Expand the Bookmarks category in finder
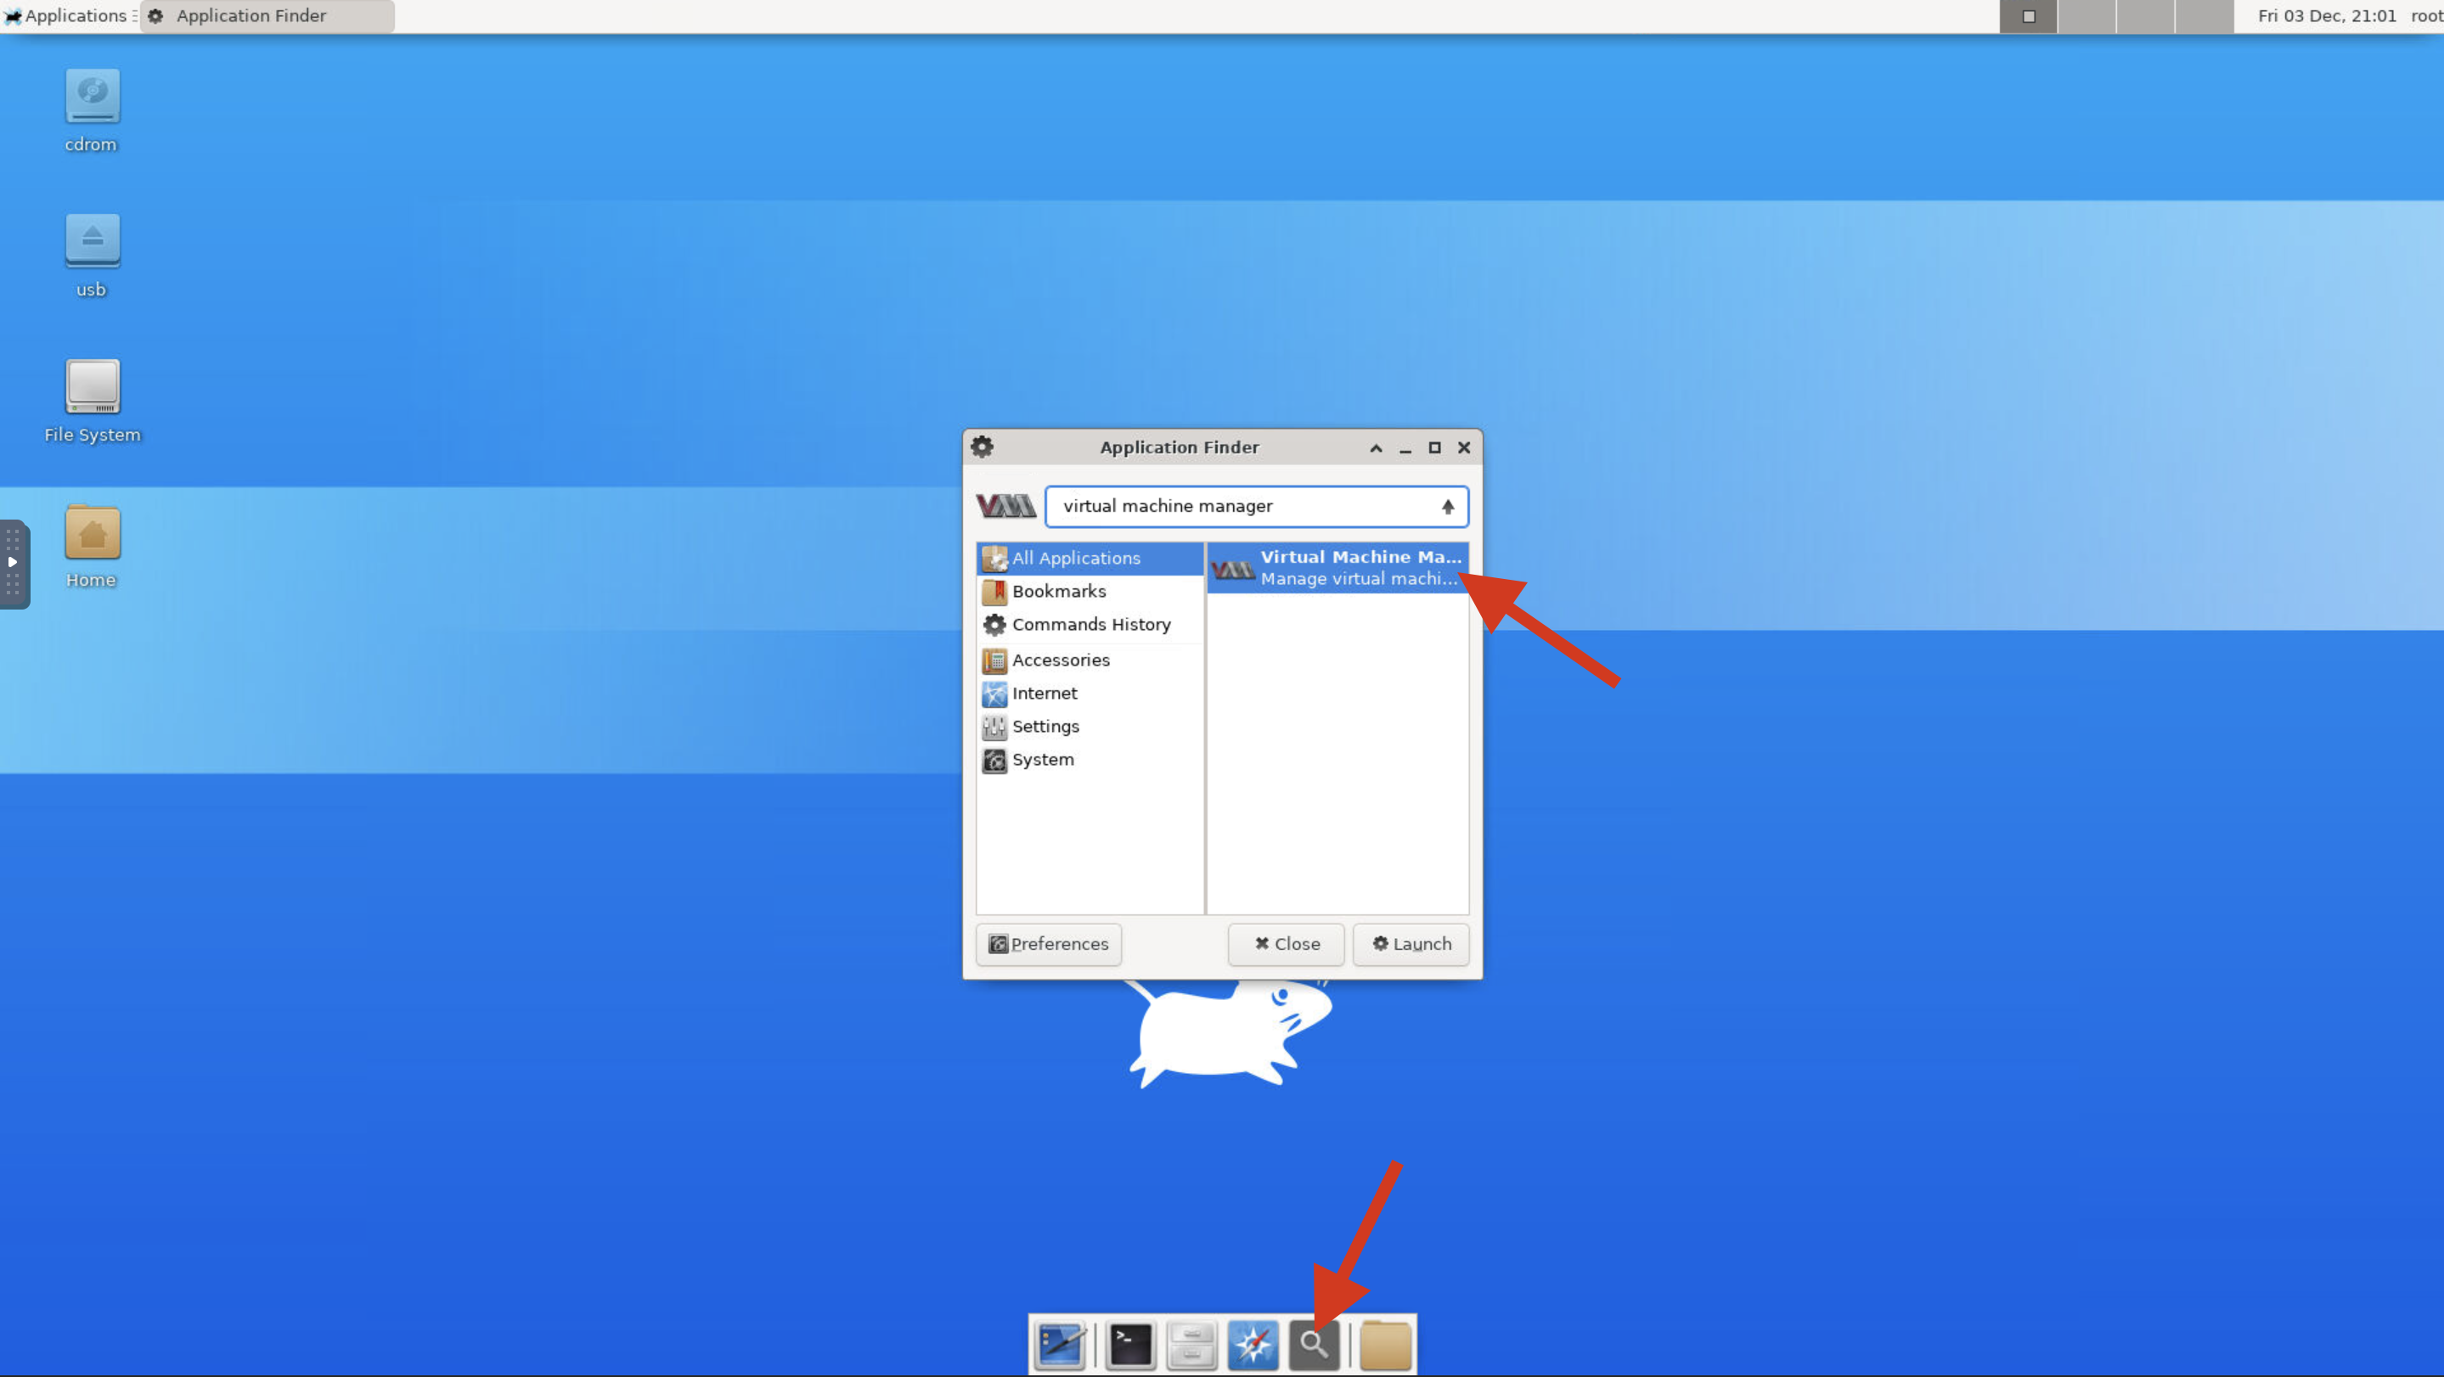This screenshot has width=2444, height=1377. [x=1057, y=590]
